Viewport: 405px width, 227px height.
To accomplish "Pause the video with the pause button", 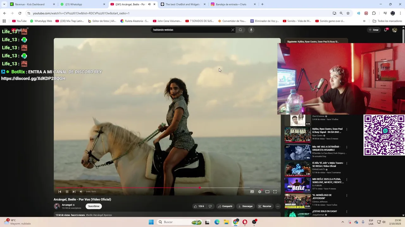I will coord(67,192).
